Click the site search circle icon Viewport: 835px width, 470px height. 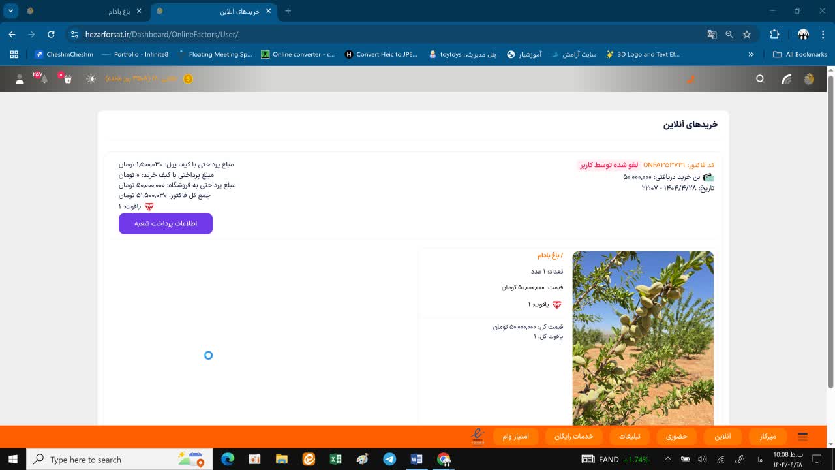click(760, 79)
